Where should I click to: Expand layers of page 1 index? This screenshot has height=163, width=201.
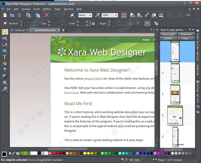click(x=163, y=52)
